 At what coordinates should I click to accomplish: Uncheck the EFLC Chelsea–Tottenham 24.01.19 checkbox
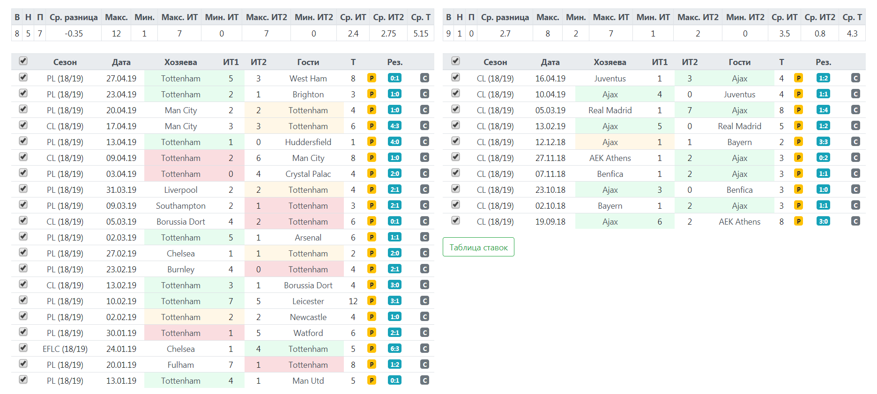23,348
